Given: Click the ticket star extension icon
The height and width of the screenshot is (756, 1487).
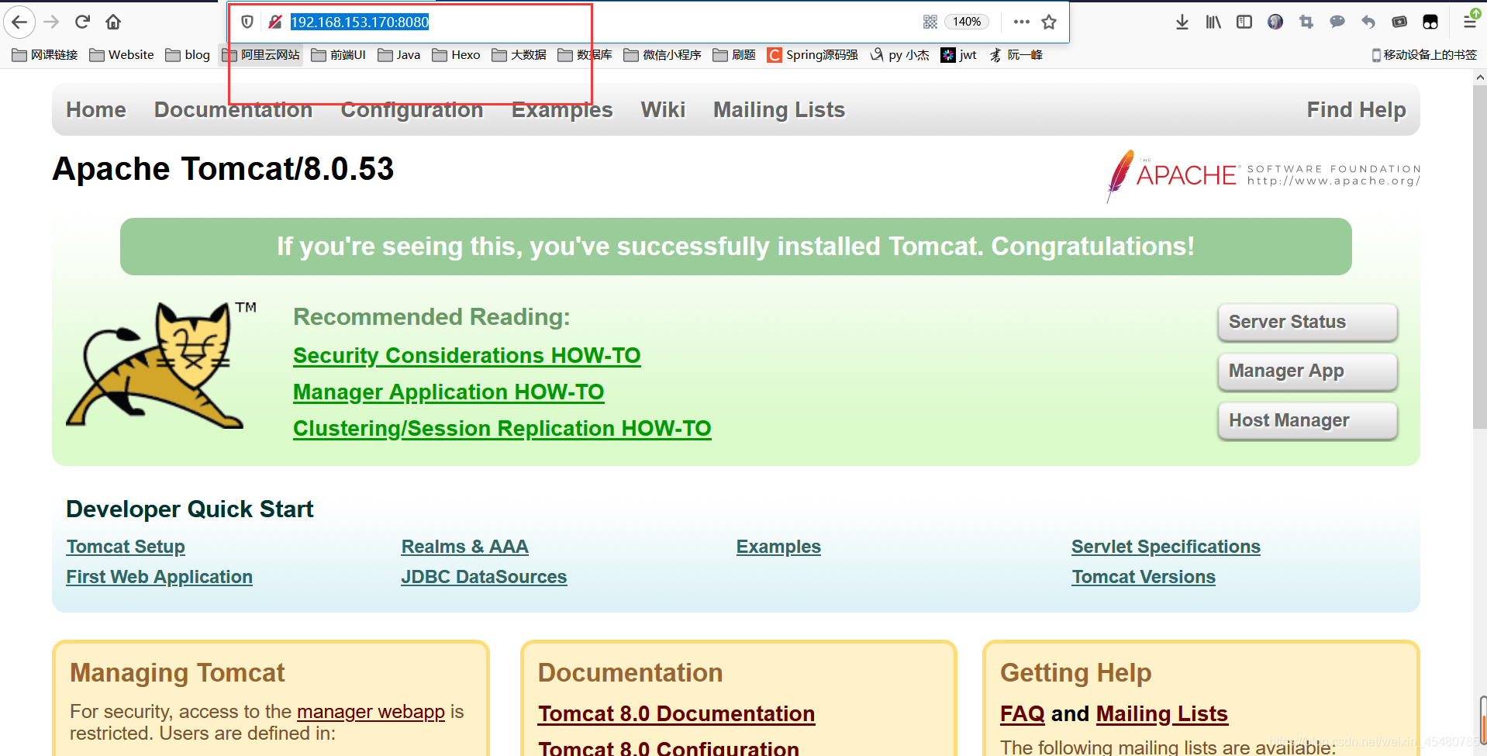Looking at the screenshot, I should point(1399,22).
